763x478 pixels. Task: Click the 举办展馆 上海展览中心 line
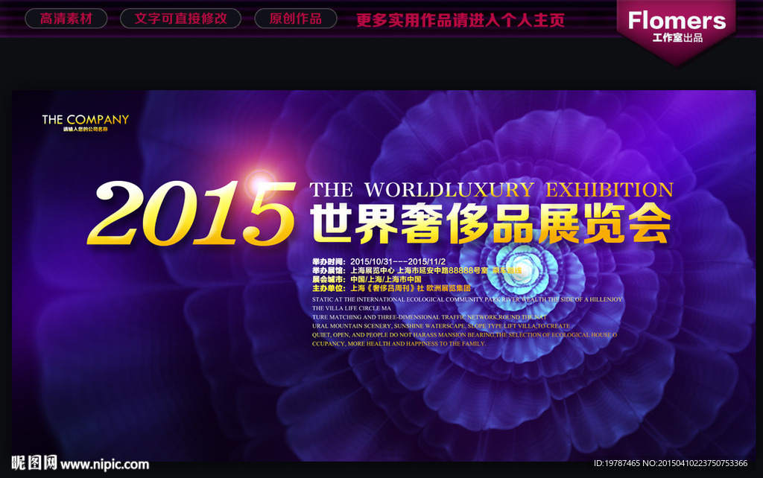417,270
